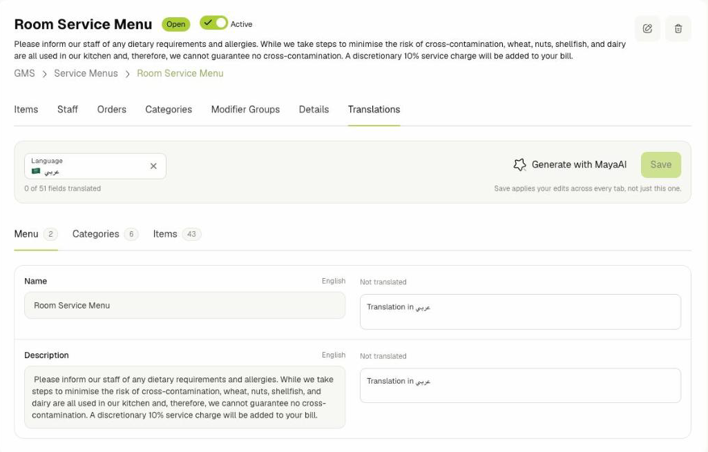Click Generate with MayaAI
708x452 pixels.
point(570,165)
